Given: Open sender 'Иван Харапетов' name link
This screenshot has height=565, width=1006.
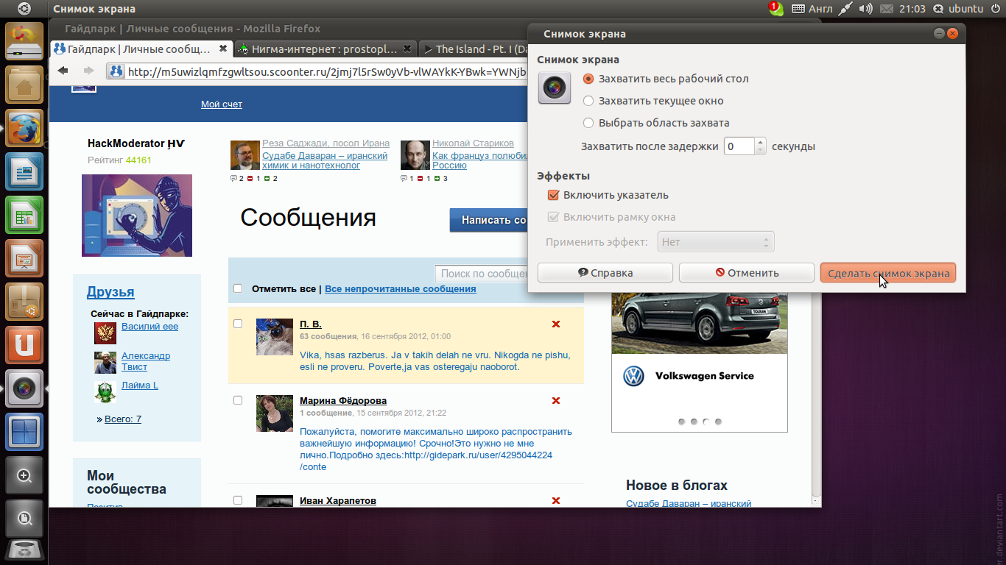Looking at the screenshot, I should tap(338, 501).
